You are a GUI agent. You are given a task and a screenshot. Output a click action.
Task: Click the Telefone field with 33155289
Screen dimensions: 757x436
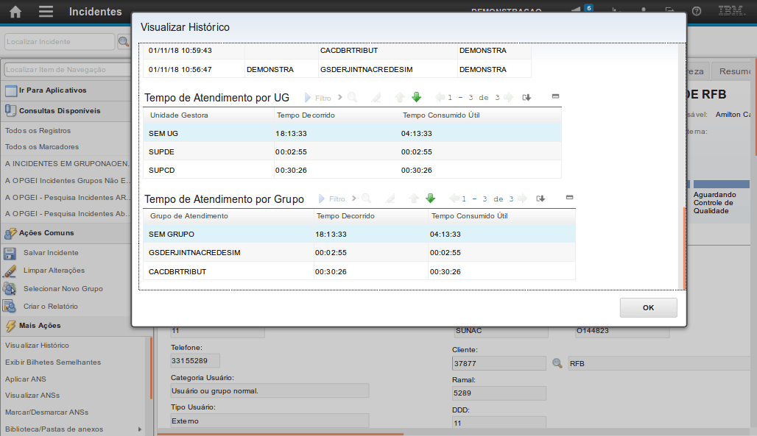click(195, 361)
